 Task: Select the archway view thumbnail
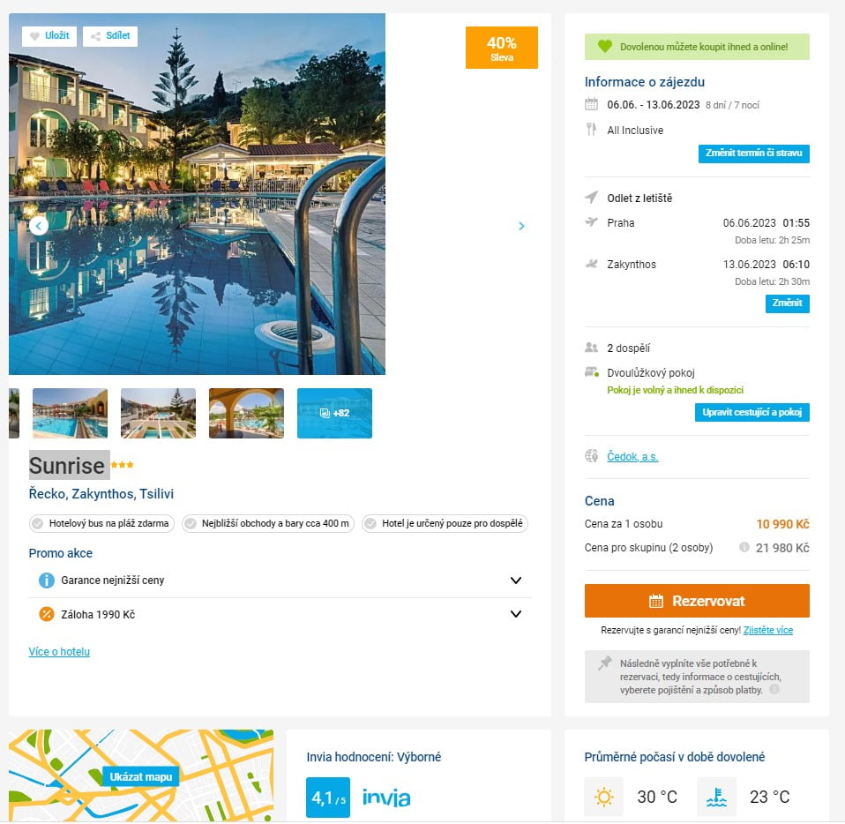(246, 413)
